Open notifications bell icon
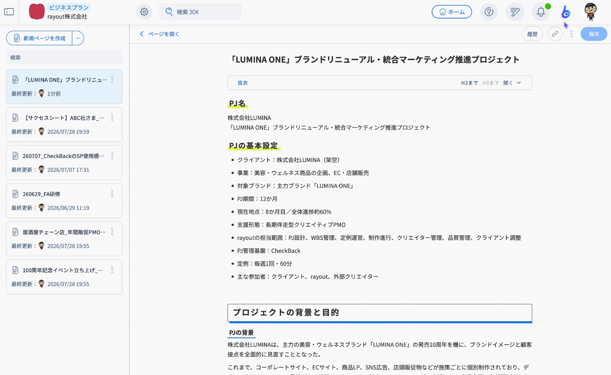This screenshot has height=375, width=611. click(x=541, y=12)
